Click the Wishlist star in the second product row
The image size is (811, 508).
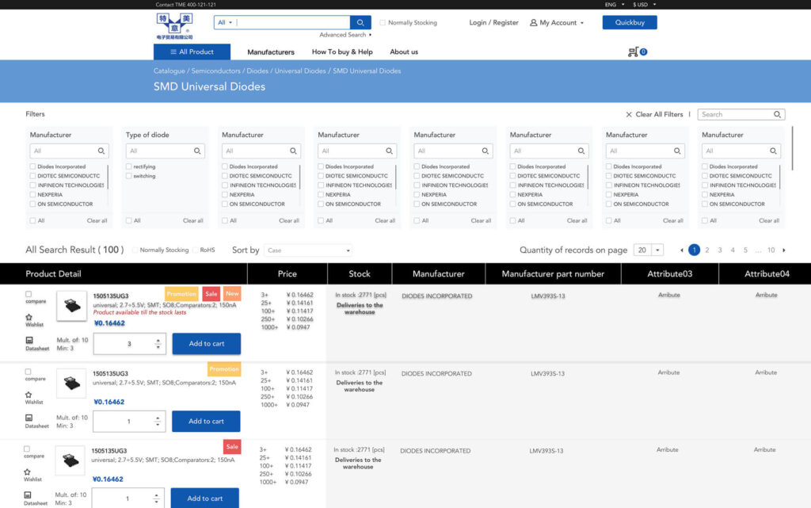29,395
